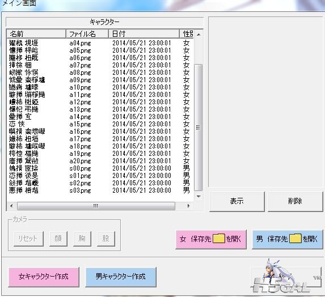
Task: Click the yellow folder icon in the pink button
Action: 219,239
